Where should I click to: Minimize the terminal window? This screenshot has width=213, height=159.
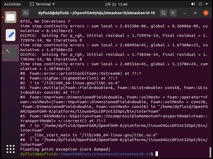click(185, 13)
